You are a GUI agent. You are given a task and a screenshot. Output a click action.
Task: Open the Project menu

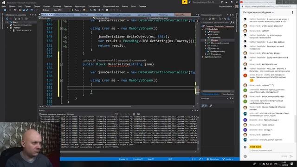[x=27, y=6]
